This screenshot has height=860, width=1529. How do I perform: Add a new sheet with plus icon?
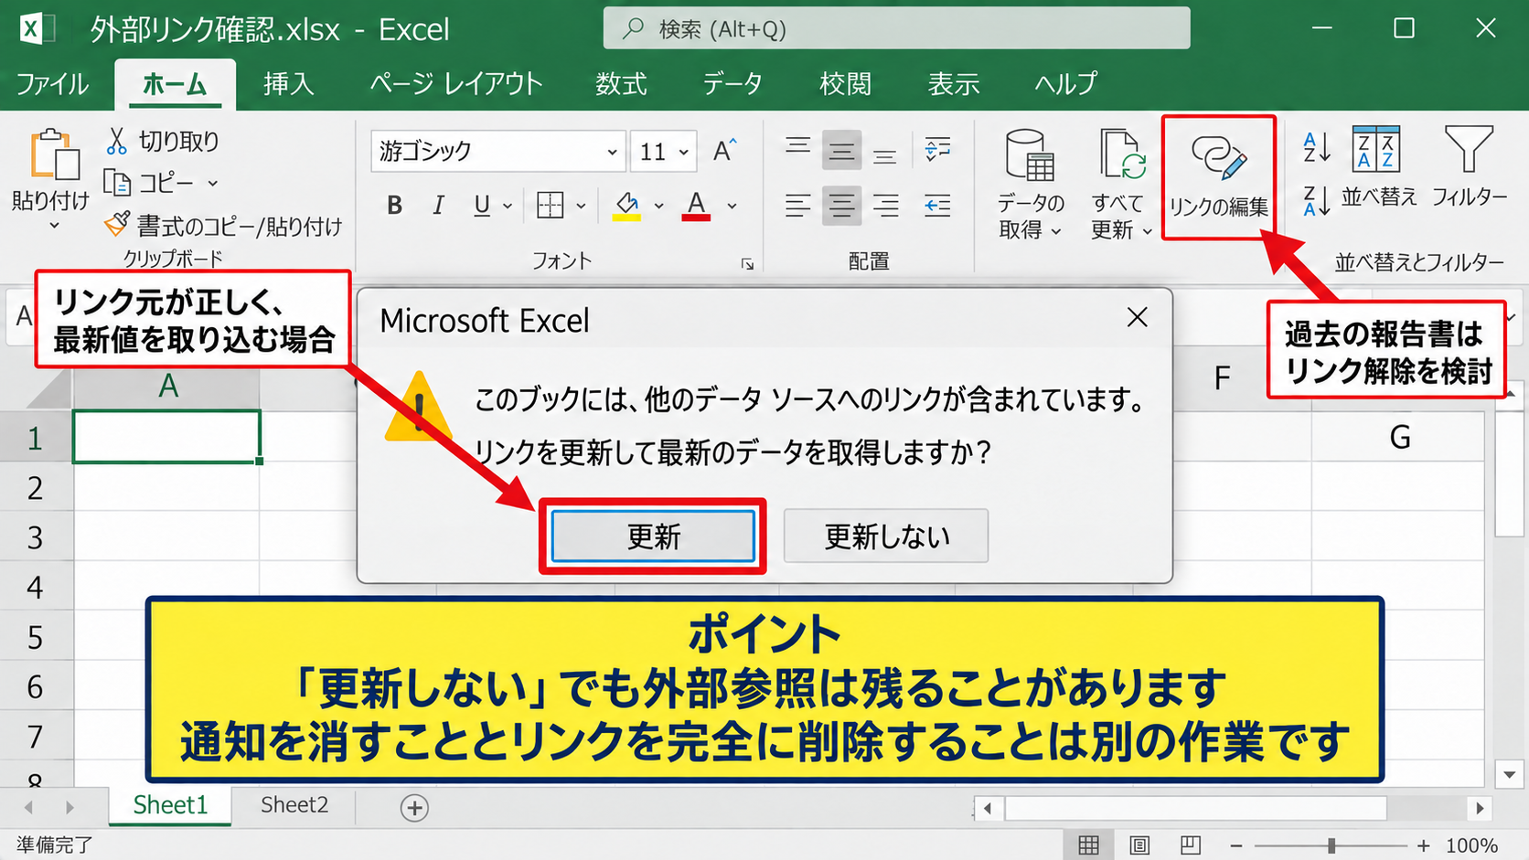pyautogui.click(x=414, y=808)
